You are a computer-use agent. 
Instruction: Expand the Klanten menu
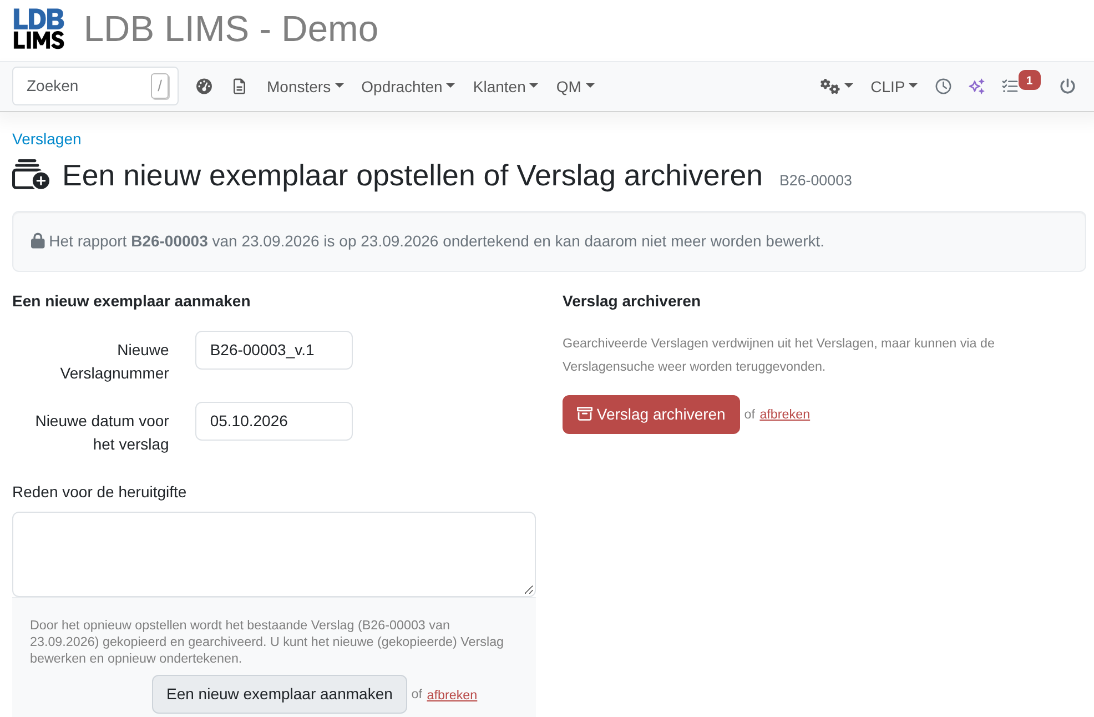pos(505,87)
